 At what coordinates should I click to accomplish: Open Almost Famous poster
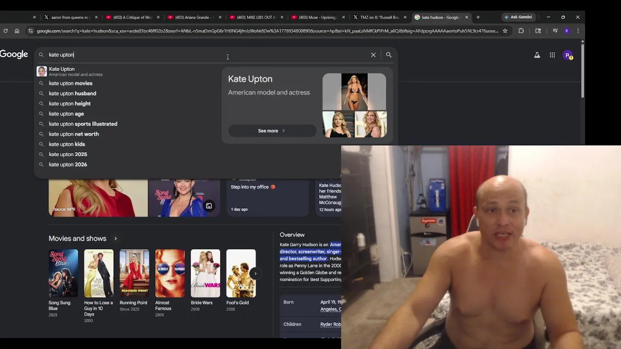(170, 273)
